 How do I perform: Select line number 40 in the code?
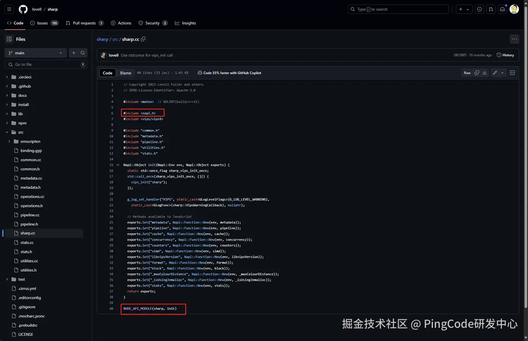pos(112,308)
